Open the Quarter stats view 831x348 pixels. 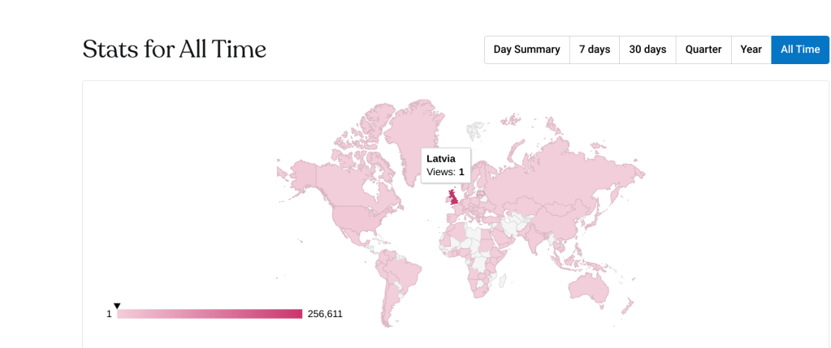click(703, 49)
